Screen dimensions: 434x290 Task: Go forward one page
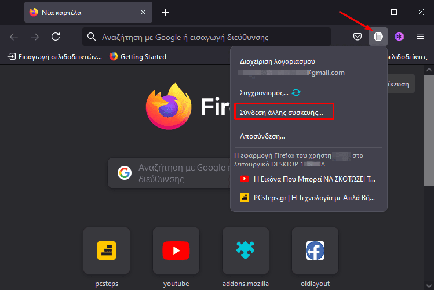(35, 37)
